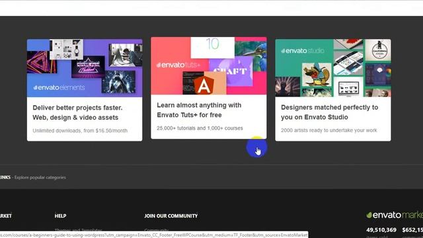Click the HELP footer heading
Image resolution: width=423 pixels, height=238 pixels.
tap(60, 216)
